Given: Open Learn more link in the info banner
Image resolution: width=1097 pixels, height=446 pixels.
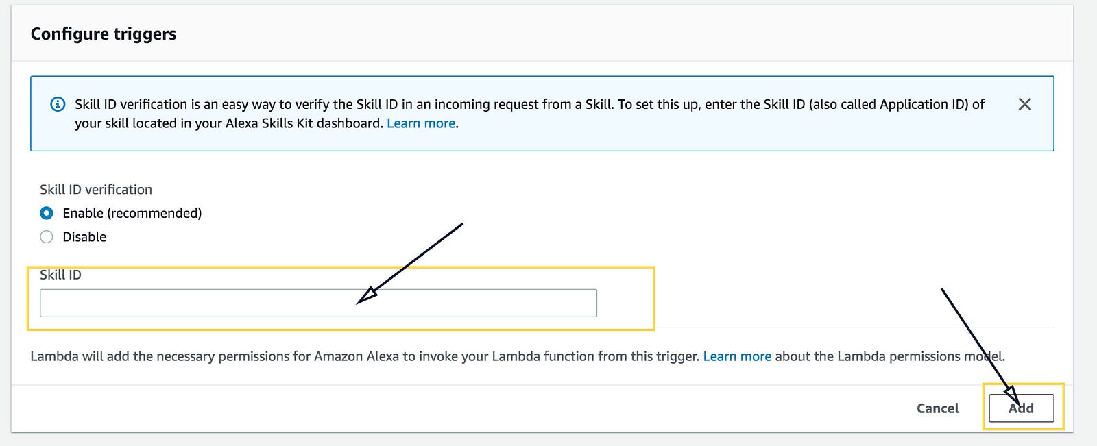Looking at the screenshot, I should [x=421, y=123].
